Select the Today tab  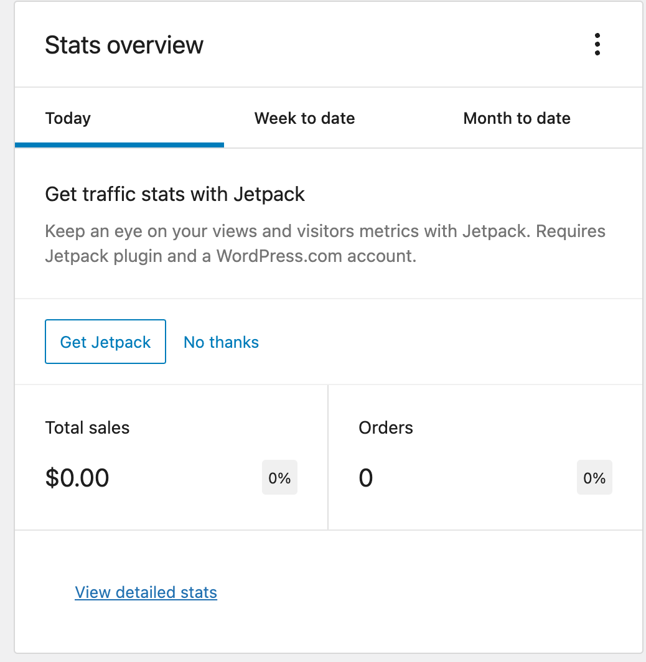(x=68, y=118)
